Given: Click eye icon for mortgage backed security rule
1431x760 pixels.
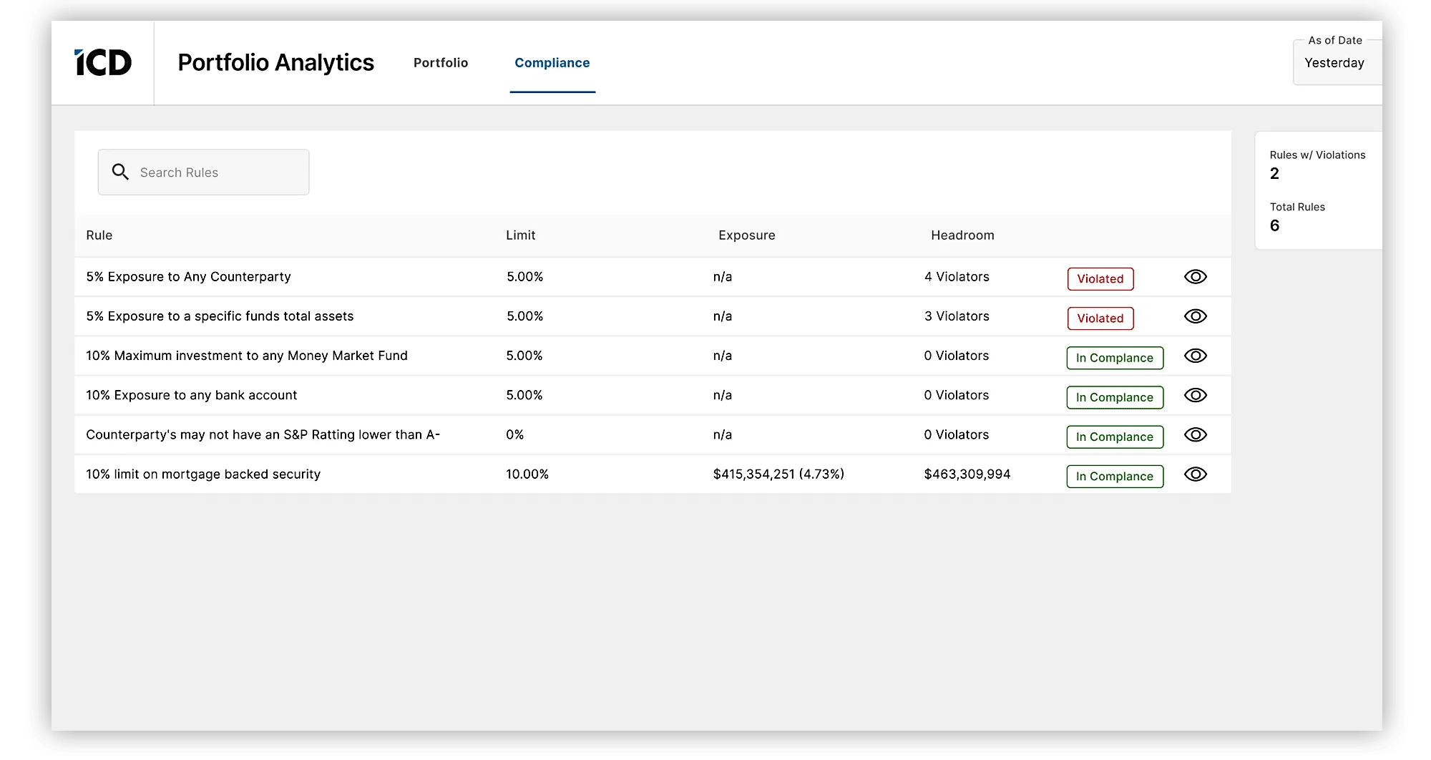Looking at the screenshot, I should tap(1195, 474).
